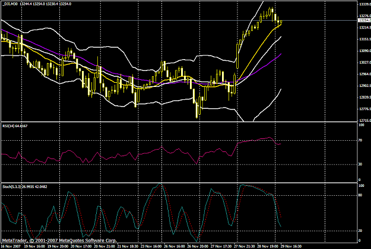The height and width of the screenshot is (249, 371).
Task: Click the Stochastic scale value 20
Action: 360,231
